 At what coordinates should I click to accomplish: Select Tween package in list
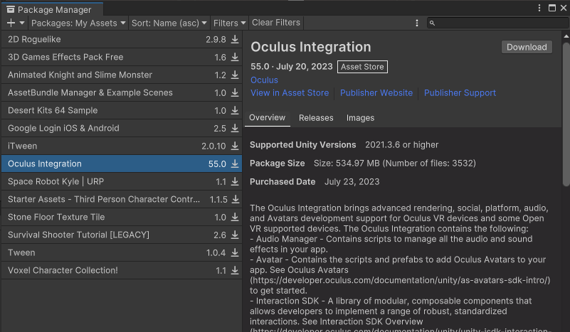click(122, 253)
